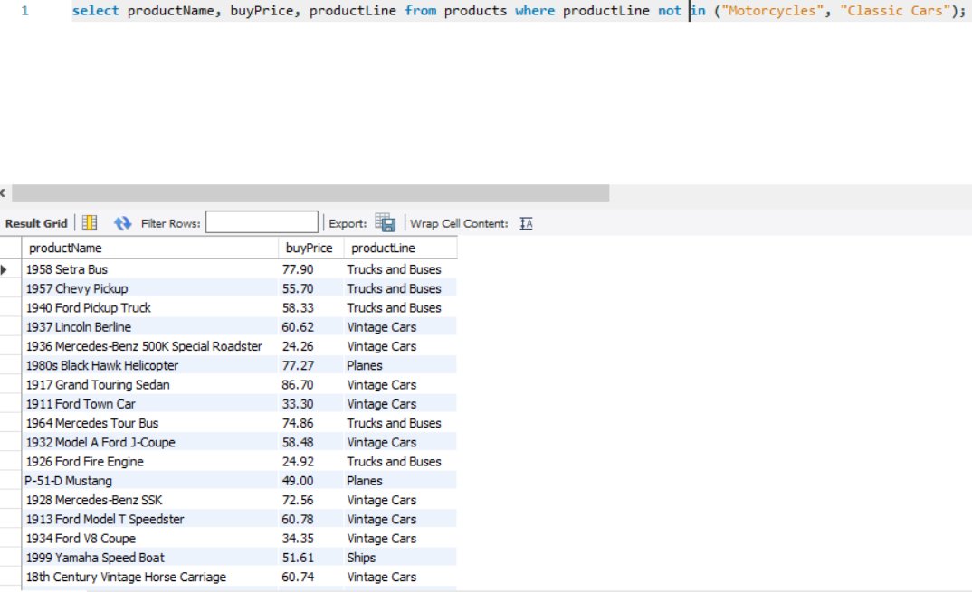Click Trucks and Buses in the Fire Engine row
Image resolution: width=972 pixels, height=592 pixels.
(400, 461)
